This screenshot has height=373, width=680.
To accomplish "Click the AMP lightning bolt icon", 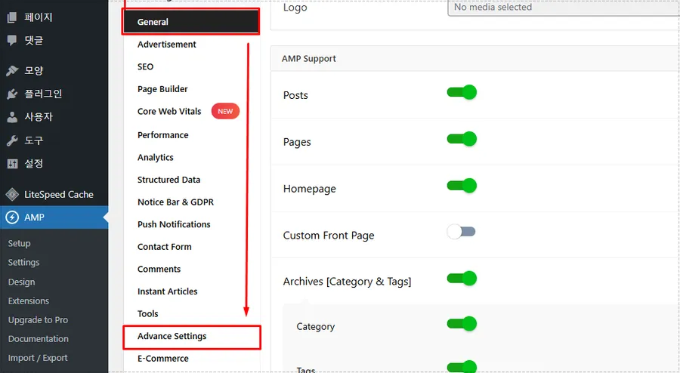I will pyautogui.click(x=12, y=217).
